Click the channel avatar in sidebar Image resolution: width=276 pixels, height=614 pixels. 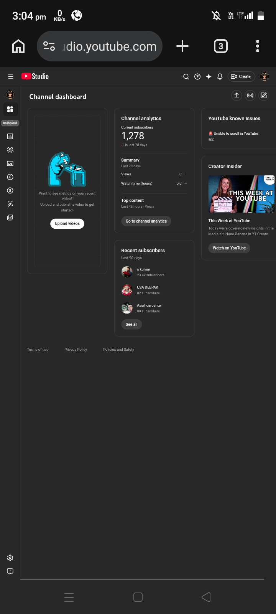click(x=10, y=94)
